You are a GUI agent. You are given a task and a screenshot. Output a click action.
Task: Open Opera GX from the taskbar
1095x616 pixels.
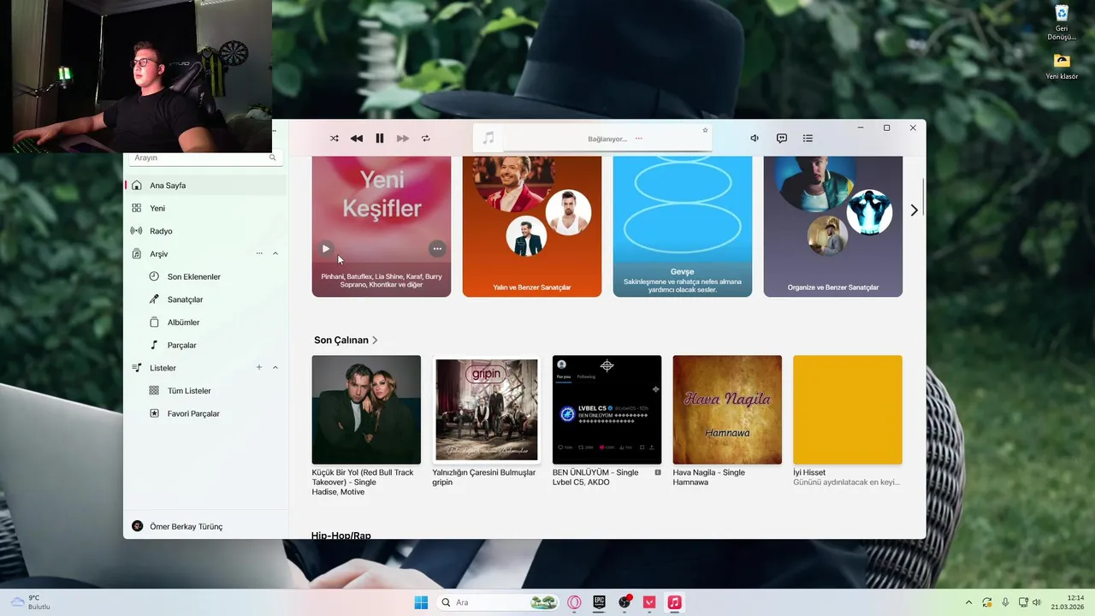point(574,602)
